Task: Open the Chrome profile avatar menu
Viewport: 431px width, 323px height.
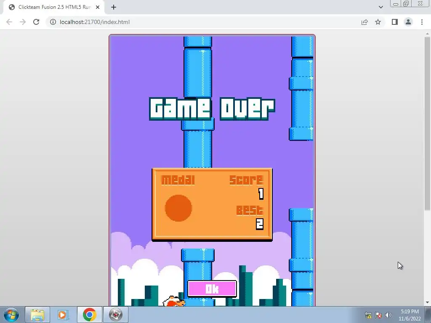Action: pyautogui.click(x=408, y=22)
